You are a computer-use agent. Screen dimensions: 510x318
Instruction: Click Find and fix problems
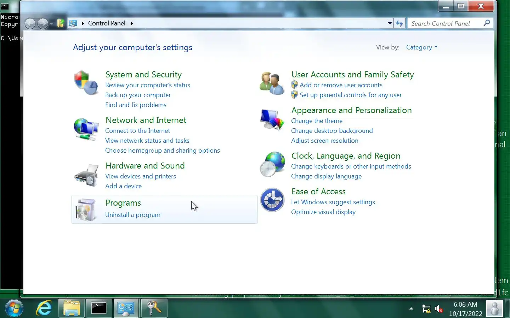136,105
